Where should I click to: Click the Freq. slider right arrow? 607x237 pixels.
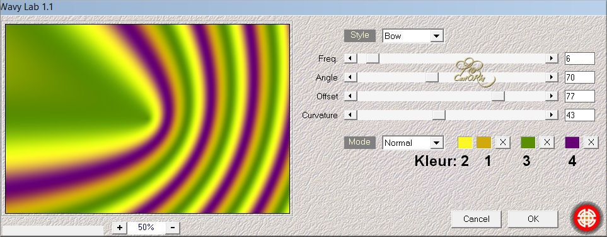coord(552,58)
